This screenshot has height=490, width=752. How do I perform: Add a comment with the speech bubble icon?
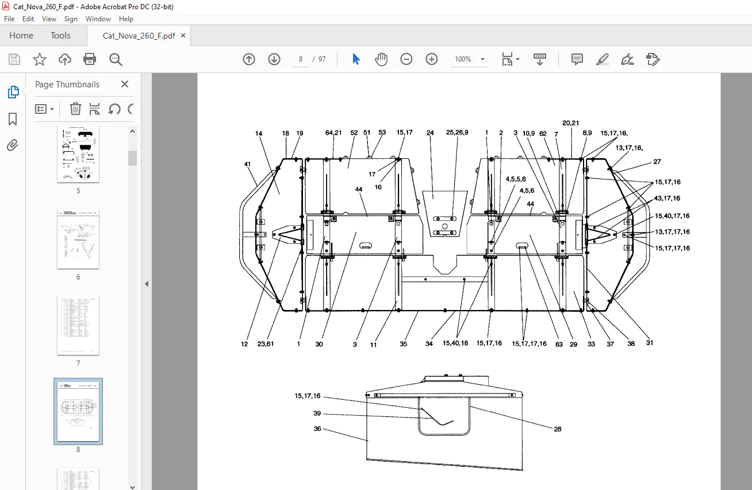pos(577,59)
